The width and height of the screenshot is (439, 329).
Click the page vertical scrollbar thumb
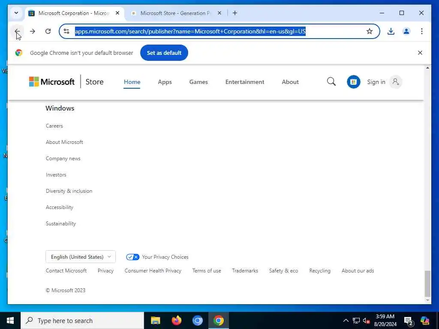[427, 284]
